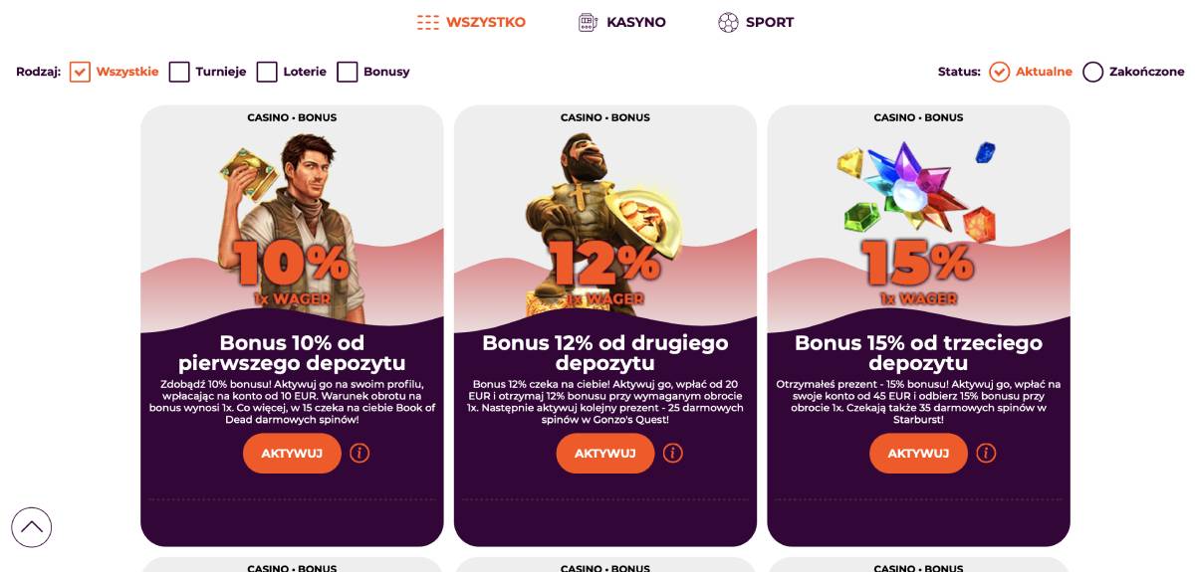Select the Zakończone status radio

[1093, 72]
